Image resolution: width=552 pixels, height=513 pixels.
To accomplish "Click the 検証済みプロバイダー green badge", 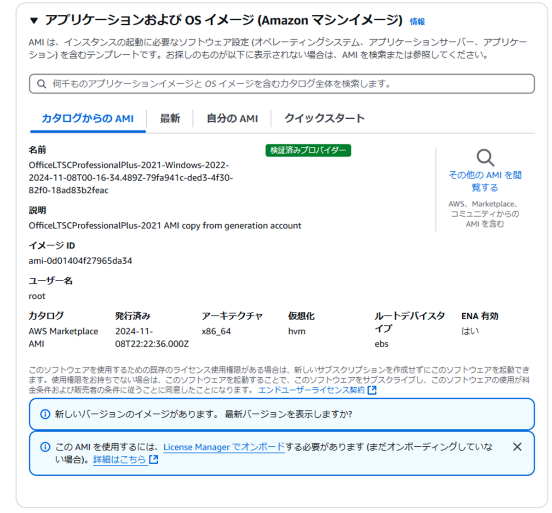I will [x=308, y=150].
